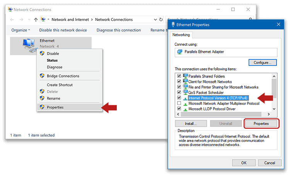This screenshot has width=290, height=175.
Task: Open the Organize dropdown menu
Action: point(20,30)
